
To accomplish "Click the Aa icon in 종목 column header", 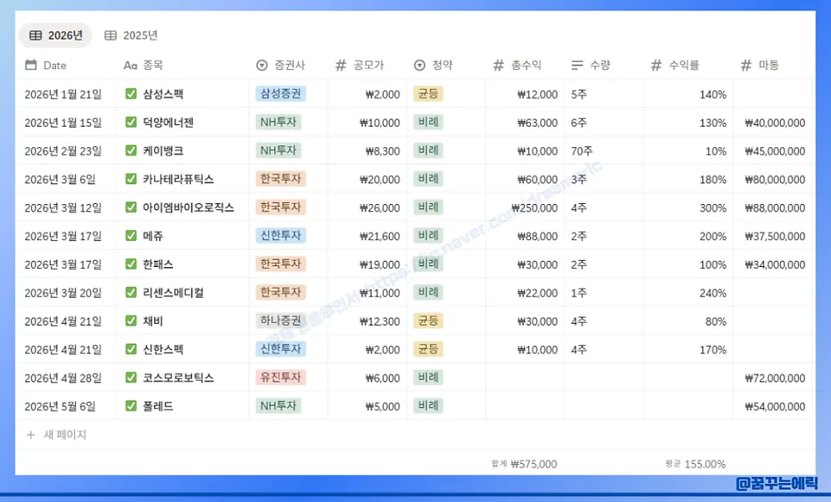I will [x=131, y=65].
